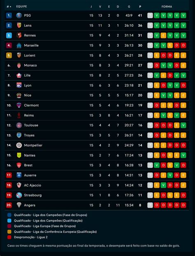Screen dimensions: 195x256
Task: Click the position 3 light blue rank badge
Action: pos(9,35)
